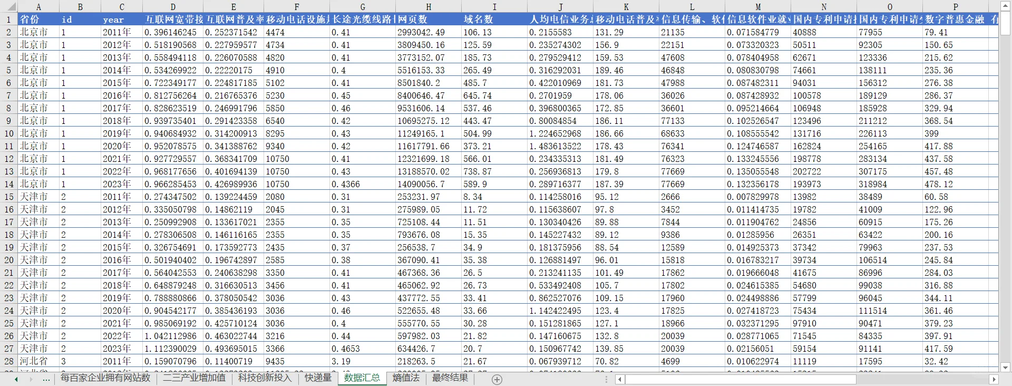Screen dimensions: 1012x386
Task: Select the cell showing 202722
Action: point(824,171)
